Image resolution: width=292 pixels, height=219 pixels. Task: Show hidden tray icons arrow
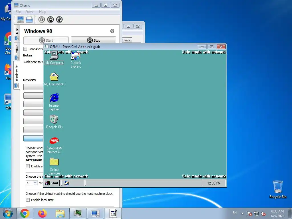click(x=242, y=214)
